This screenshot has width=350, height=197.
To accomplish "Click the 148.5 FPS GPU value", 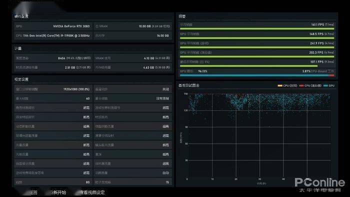I will (x=316, y=34).
